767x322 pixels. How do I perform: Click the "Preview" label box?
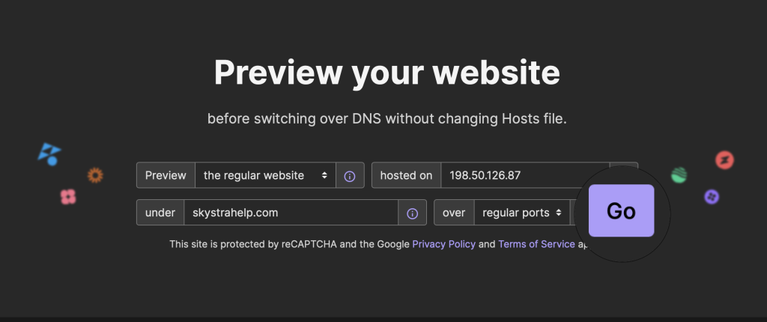[166, 175]
